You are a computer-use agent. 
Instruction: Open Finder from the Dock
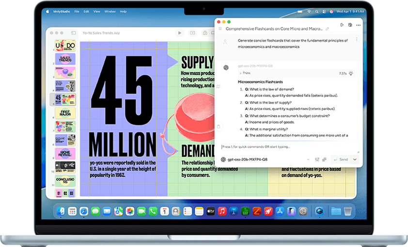click(x=61, y=211)
